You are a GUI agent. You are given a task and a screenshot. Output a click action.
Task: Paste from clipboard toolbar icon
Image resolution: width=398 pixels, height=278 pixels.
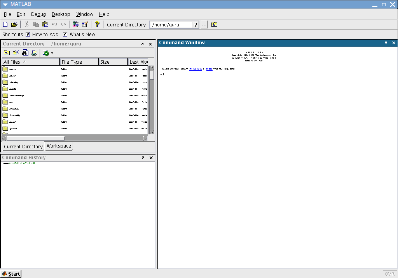(x=45, y=24)
